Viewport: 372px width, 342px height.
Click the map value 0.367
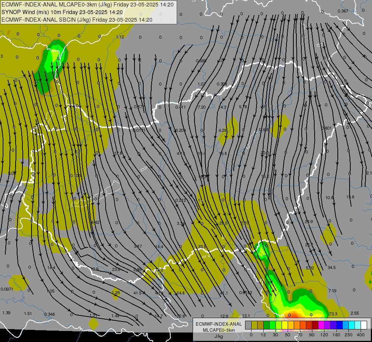(343, 11)
